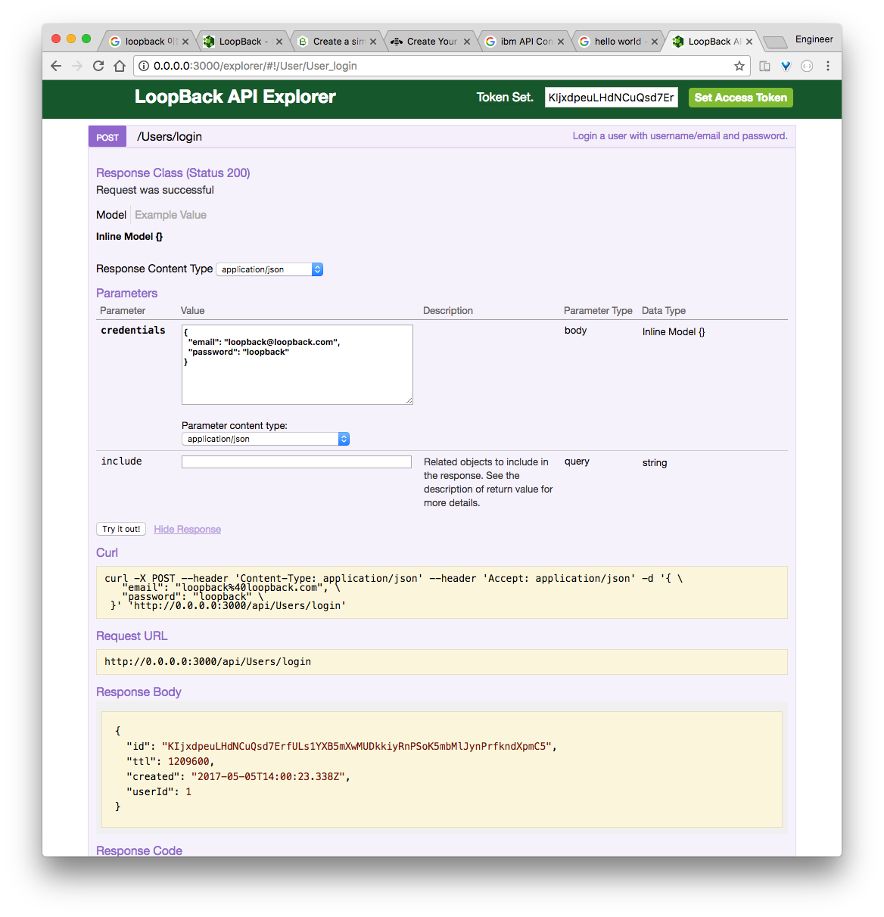Close the 'ibm API Con' tab
Screen dimensions: 884x917
click(x=561, y=42)
